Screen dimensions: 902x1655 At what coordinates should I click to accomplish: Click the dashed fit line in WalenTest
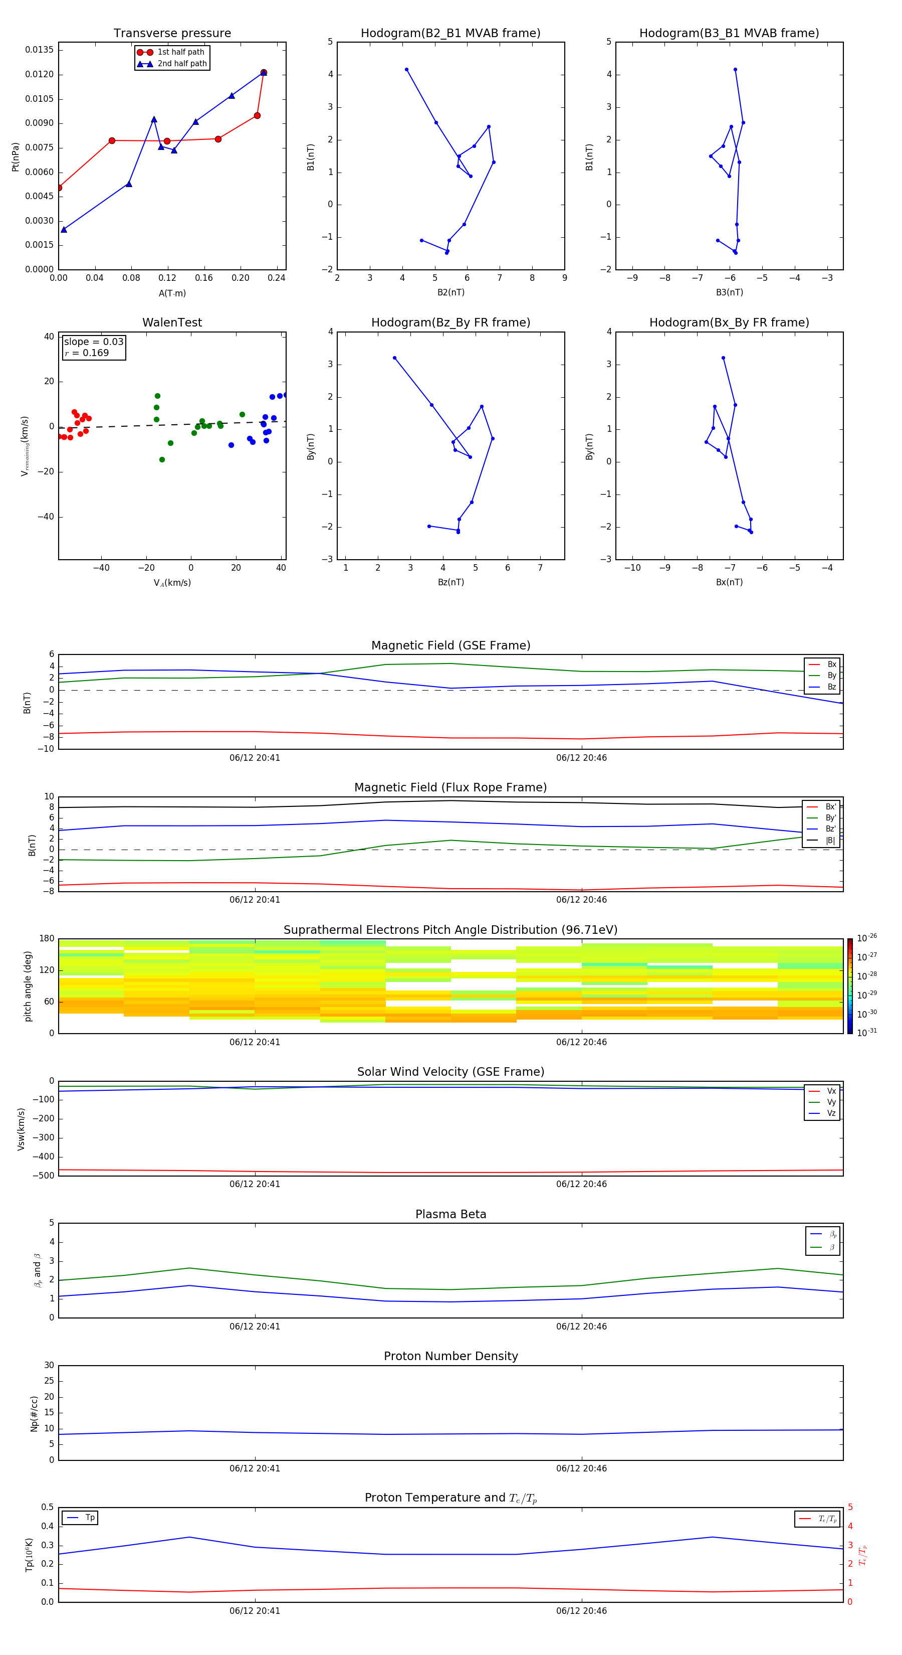[x=172, y=425]
